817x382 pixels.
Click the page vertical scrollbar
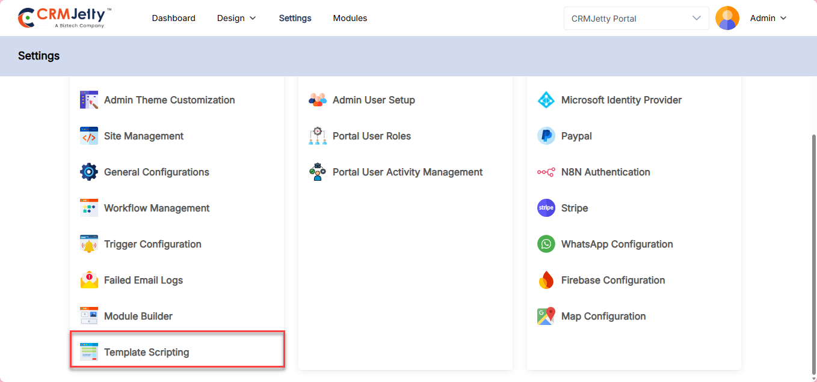[x=814, y=240]
